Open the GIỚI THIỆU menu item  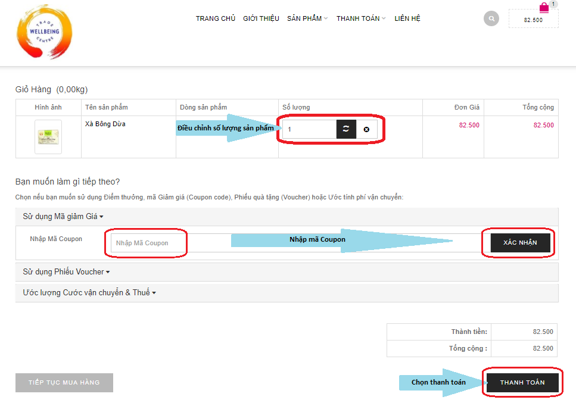click(x=261, y=18)
